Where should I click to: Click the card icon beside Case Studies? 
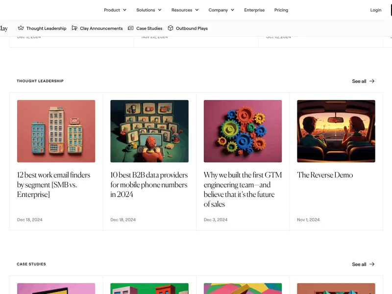(130, 28)
